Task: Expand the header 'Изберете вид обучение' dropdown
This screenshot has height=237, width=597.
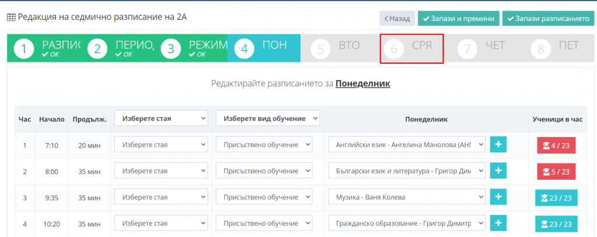Action: coord(268,118)
